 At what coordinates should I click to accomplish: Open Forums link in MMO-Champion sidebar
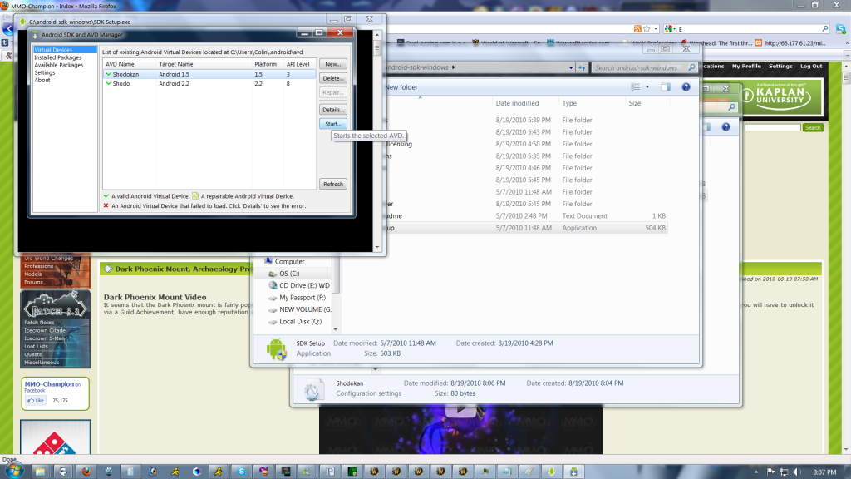tap(33, 282)
